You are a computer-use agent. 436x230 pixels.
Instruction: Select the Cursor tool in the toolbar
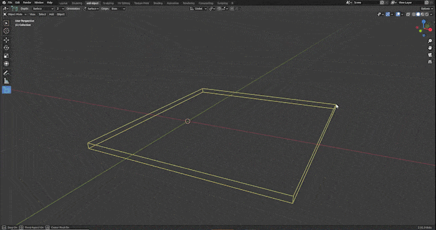(x=6, y=31)
